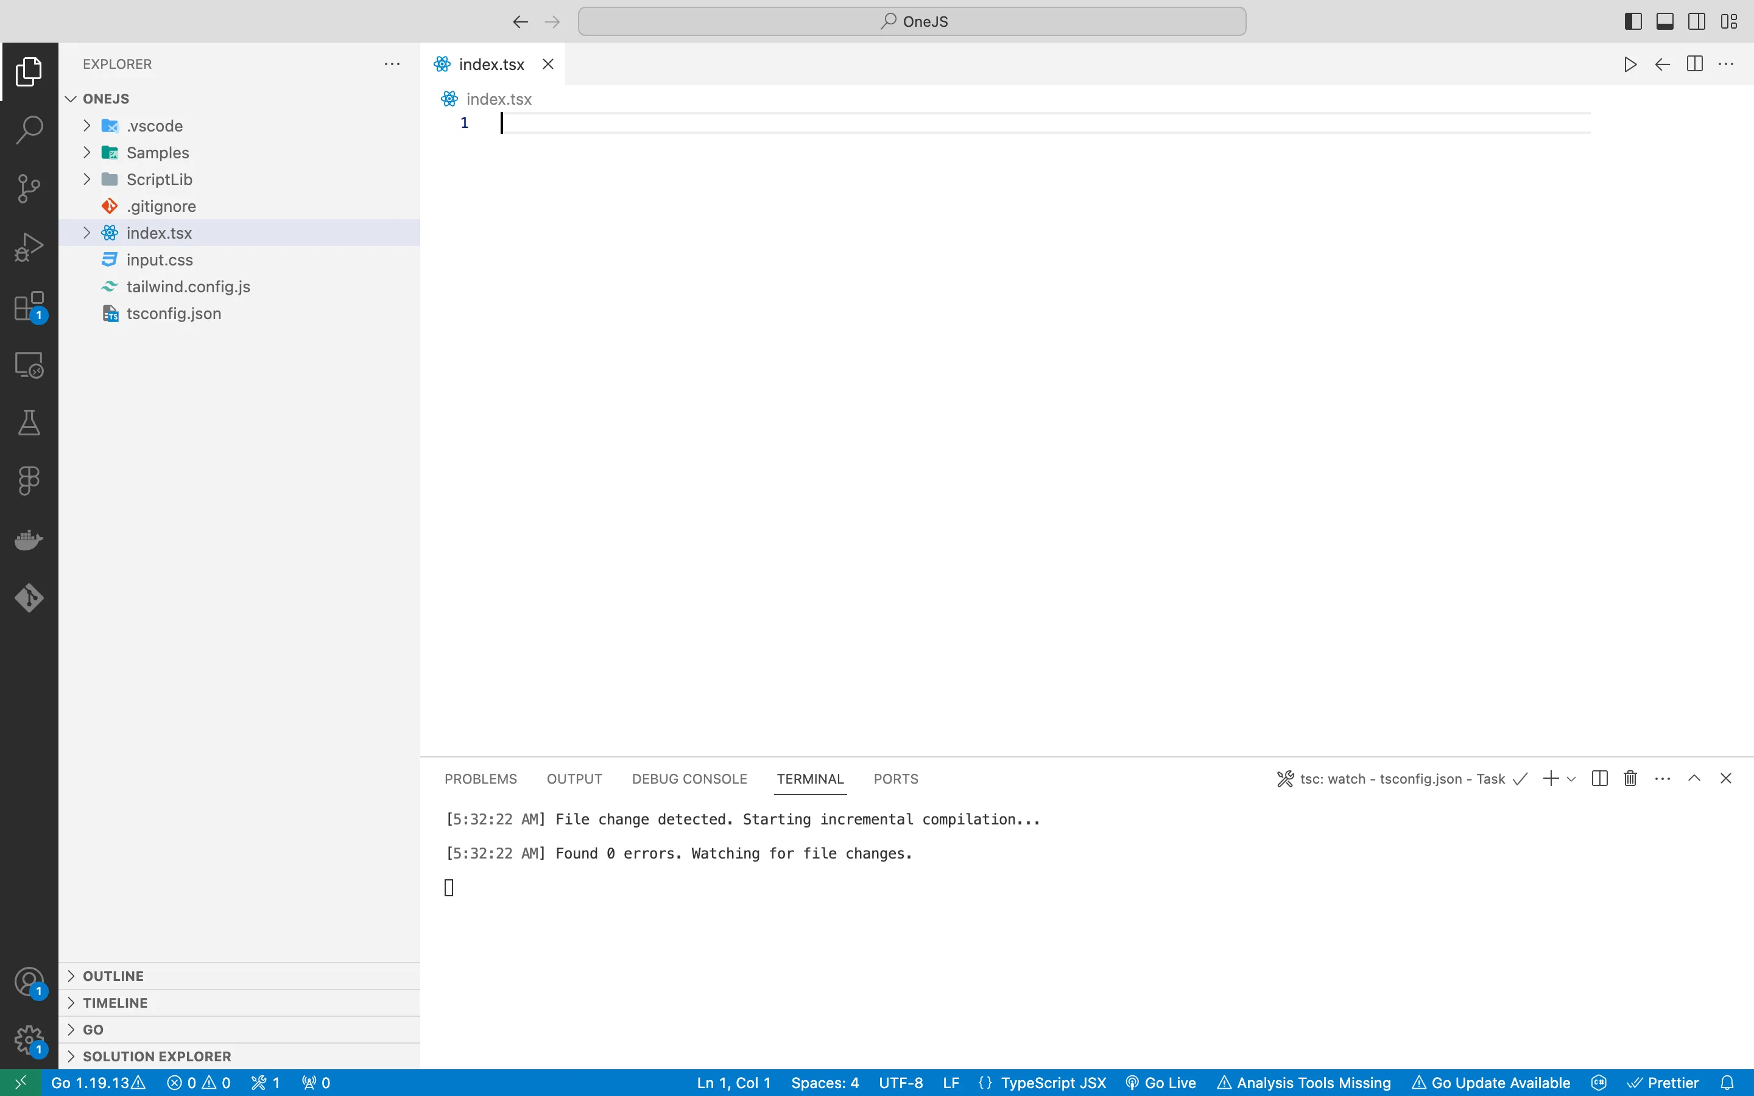Click the remote window indicator in status bar

20,1083
